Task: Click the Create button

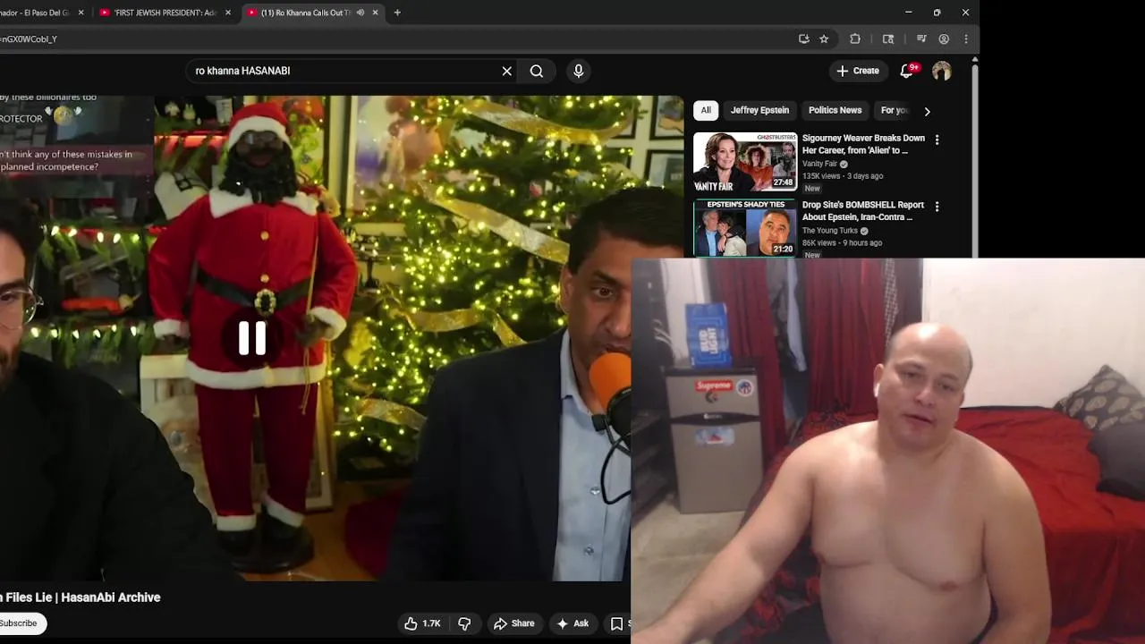Action: [x=858, y=71]
